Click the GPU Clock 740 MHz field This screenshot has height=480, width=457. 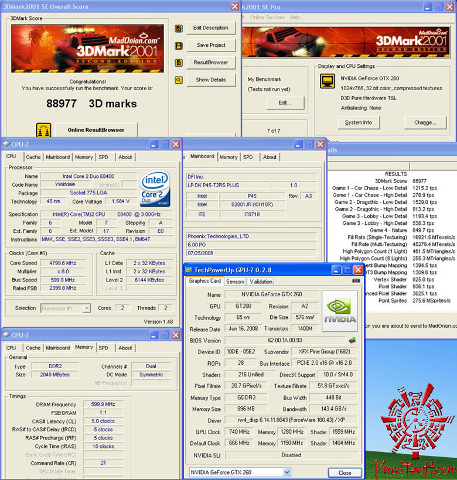(239, 432)
